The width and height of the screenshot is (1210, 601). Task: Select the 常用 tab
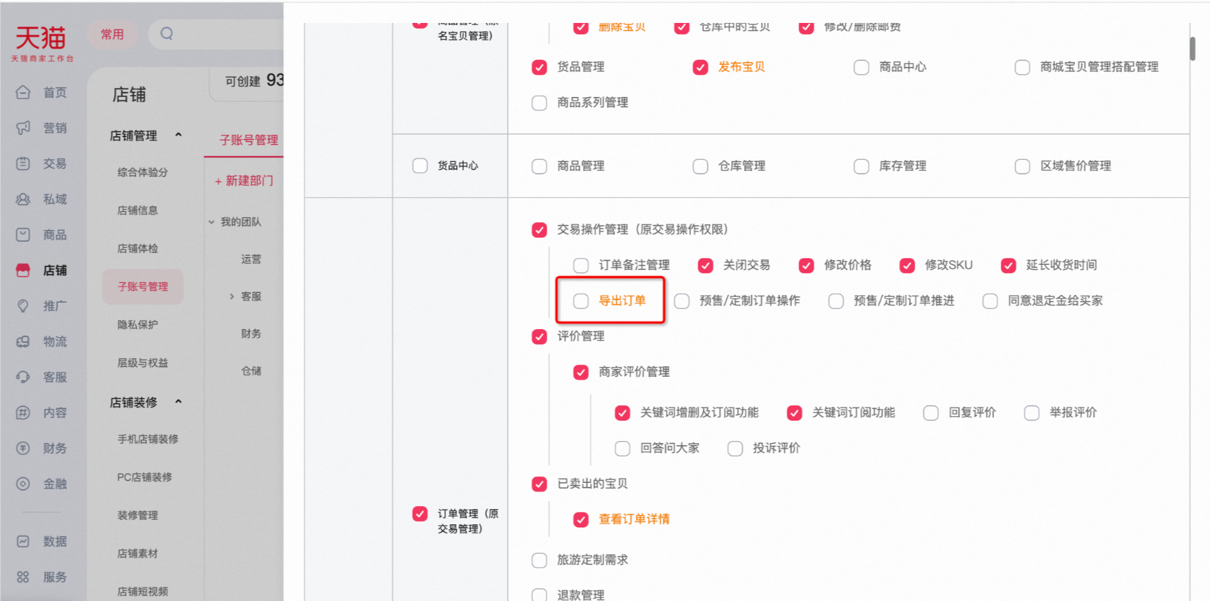112,34
